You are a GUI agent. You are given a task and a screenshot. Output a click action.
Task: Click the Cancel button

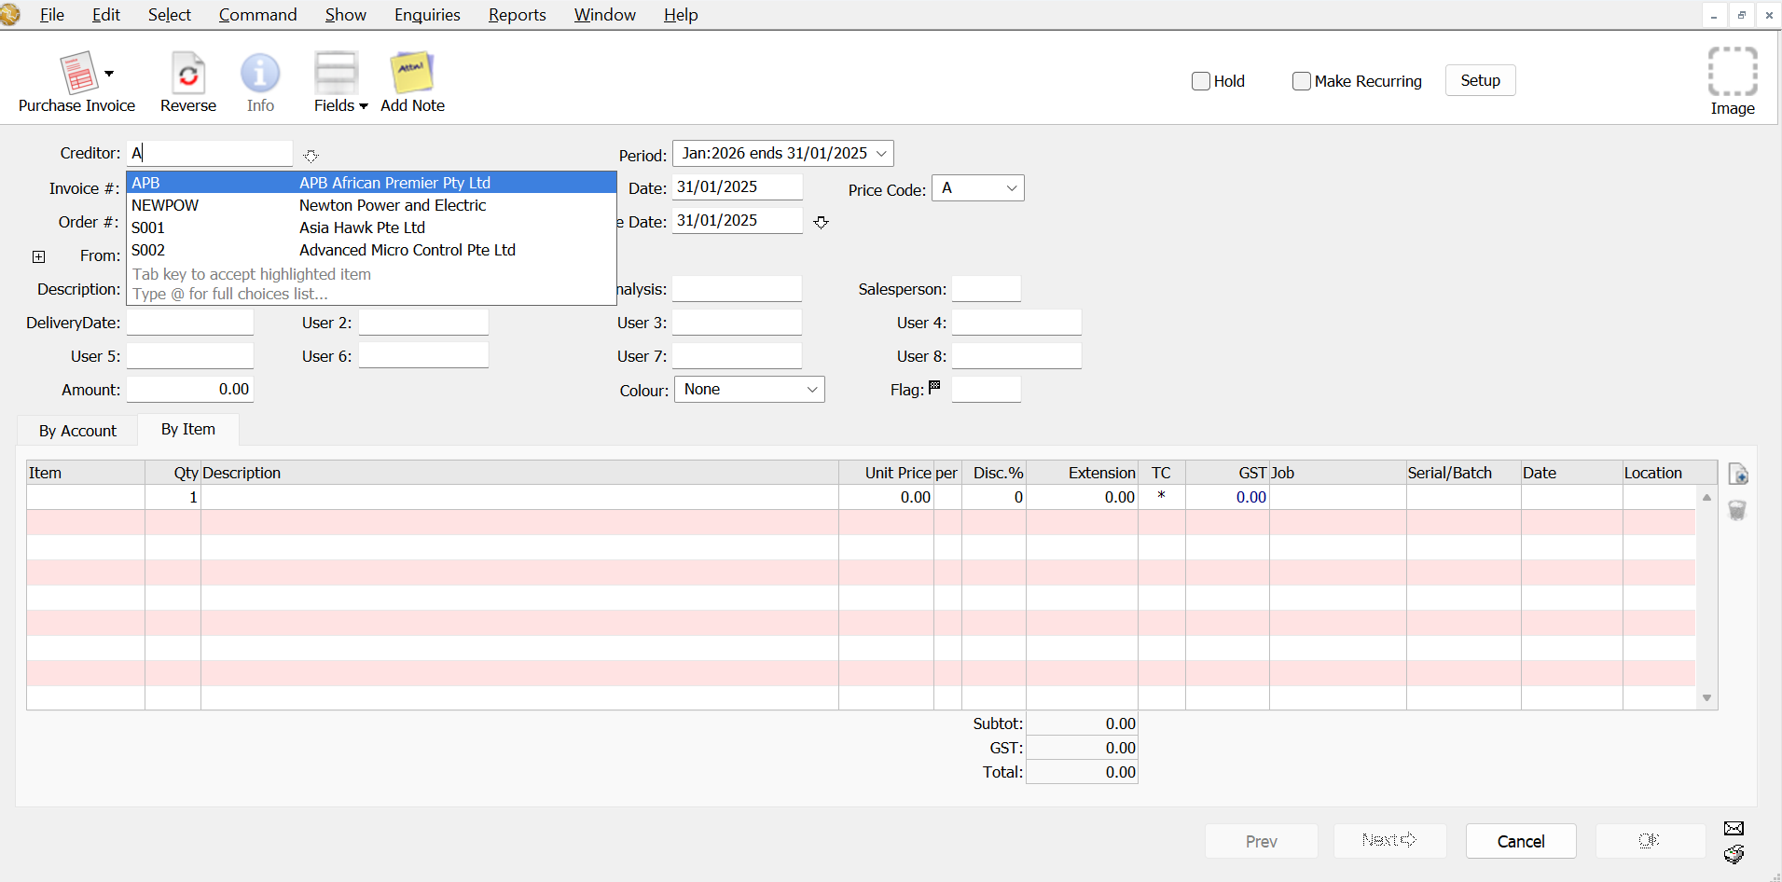[x=1521, y=841]
